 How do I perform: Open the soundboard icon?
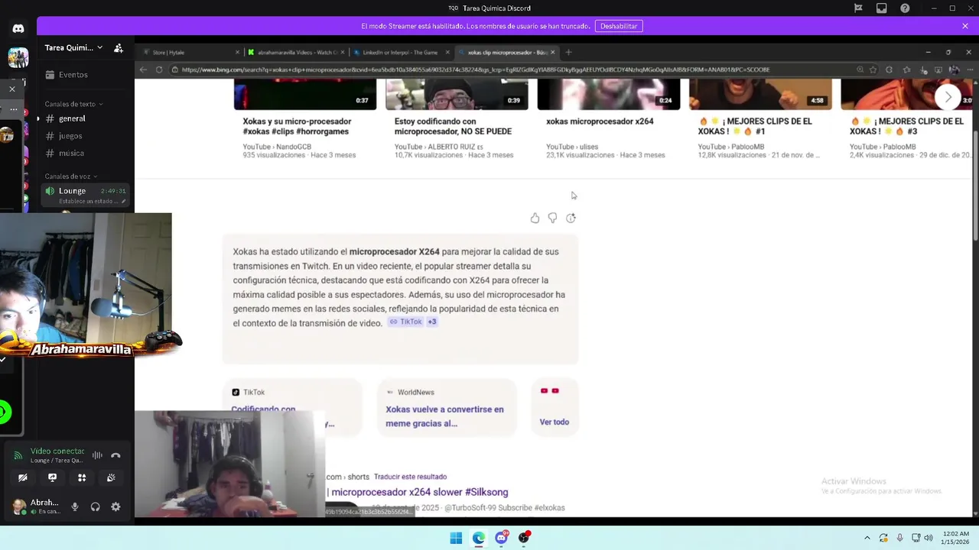(x=111, y=477)
